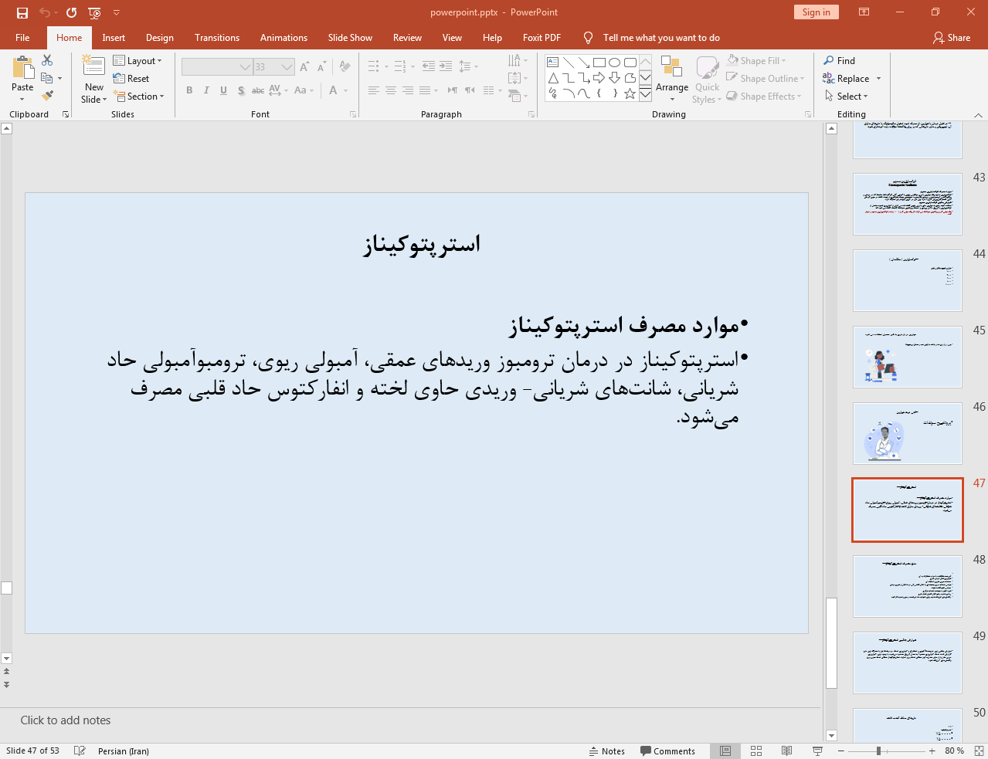
Task: Zoom out with the minus button
Action: (x=840, y=751)
